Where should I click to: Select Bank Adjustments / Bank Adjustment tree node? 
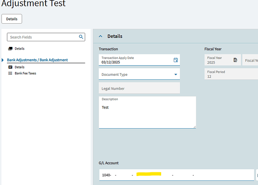37,60
